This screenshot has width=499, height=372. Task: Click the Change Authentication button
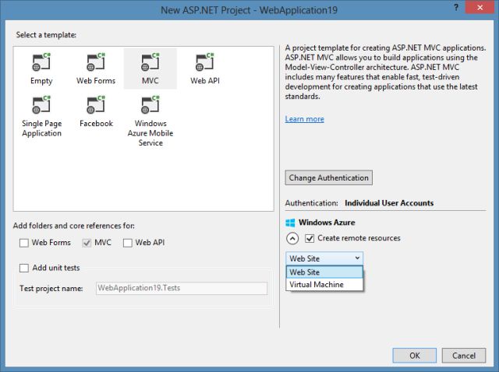[329, 178]
